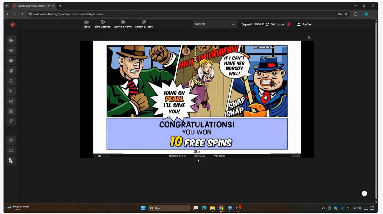Click the Win €0.00 text in the game
This screenshot has height=214, width=383.
pyautogui.click(x=219, y=156)
